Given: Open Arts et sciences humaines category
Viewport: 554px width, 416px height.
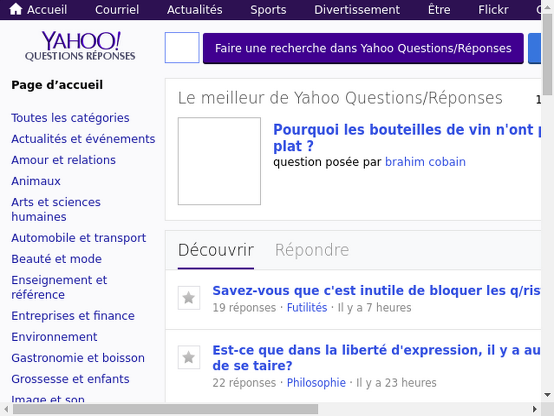Looking at the screenshot, I should [56, 210].
